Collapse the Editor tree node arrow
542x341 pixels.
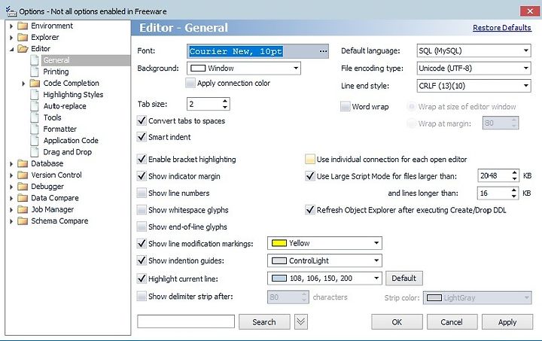[11, 50]
